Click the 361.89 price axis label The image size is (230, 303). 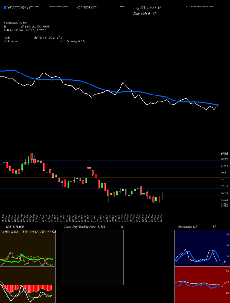(224, 193)
